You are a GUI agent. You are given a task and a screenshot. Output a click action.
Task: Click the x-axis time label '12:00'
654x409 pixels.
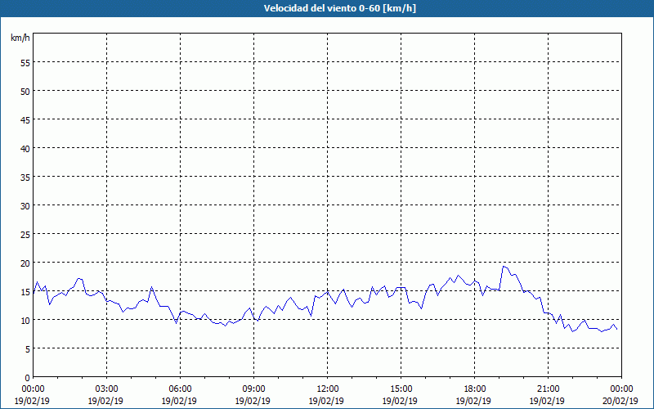[x=328, y=389]
